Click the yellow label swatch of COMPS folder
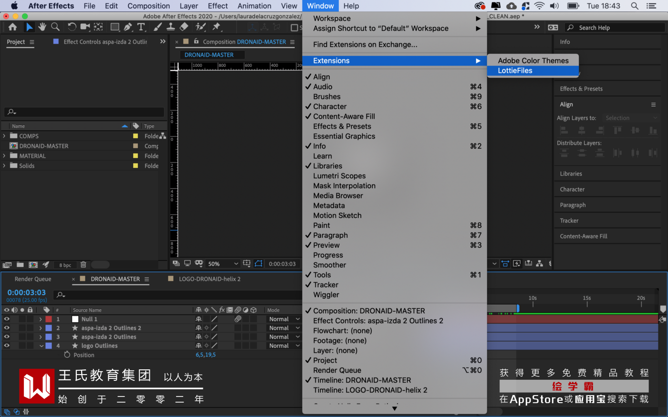The height and width of the screenshot is (417, 668). (136, 136)
